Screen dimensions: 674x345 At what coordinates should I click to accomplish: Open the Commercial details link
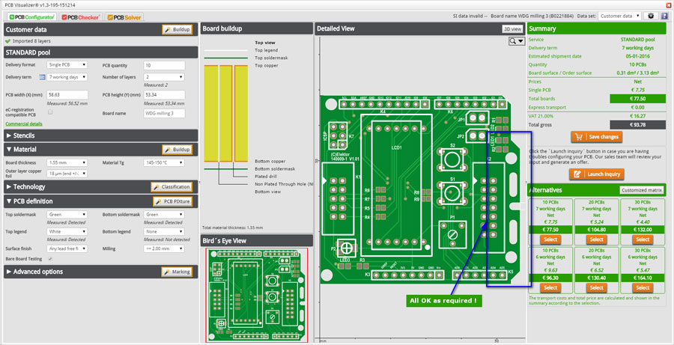point(24,123)
